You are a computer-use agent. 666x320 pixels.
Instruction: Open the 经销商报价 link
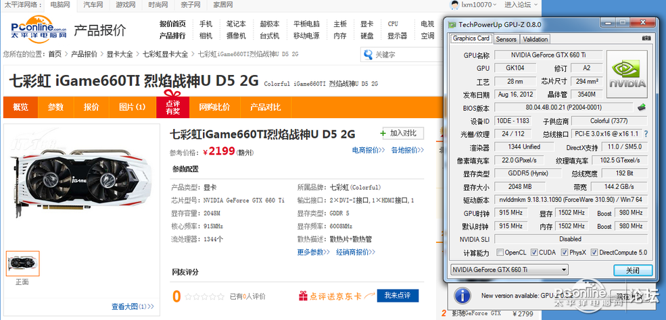356,252
